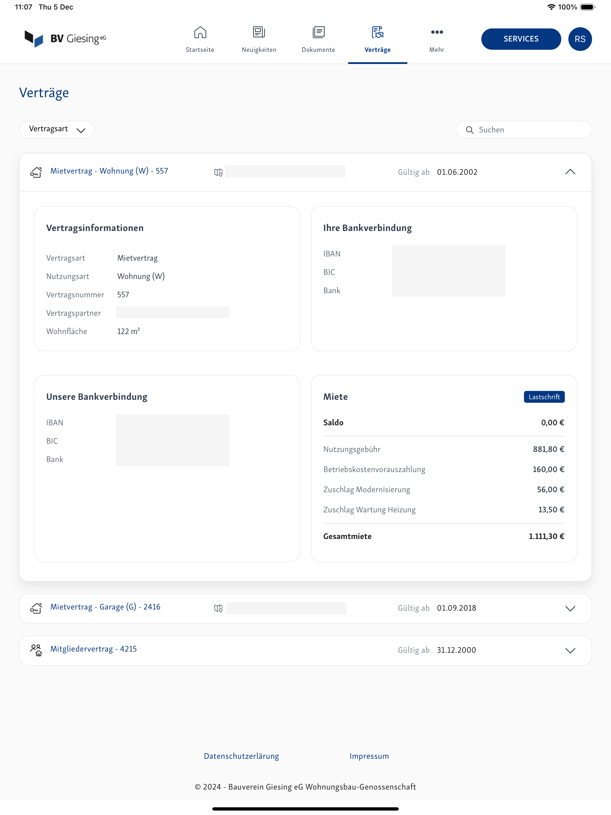Click the Betriebskostenvorauszahlung amount 160,00 €
611x815 pixels.
click(548, 469)
